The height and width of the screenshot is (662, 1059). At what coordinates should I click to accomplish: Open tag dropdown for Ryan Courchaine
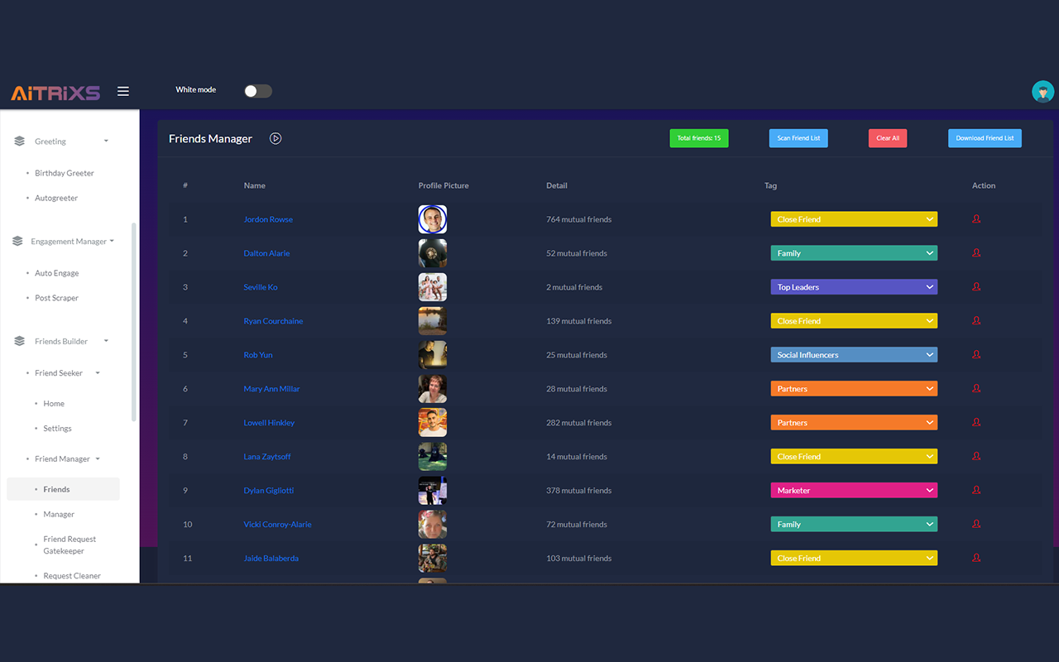click(854, 321)
